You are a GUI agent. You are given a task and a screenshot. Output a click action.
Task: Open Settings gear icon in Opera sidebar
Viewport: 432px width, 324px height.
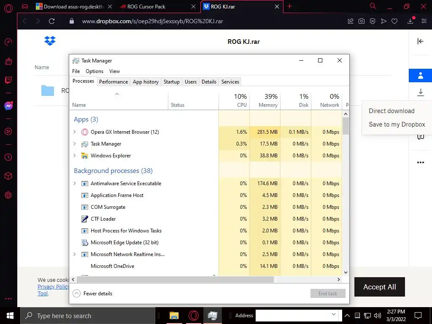pyautogui.click(x=8, y=195)
